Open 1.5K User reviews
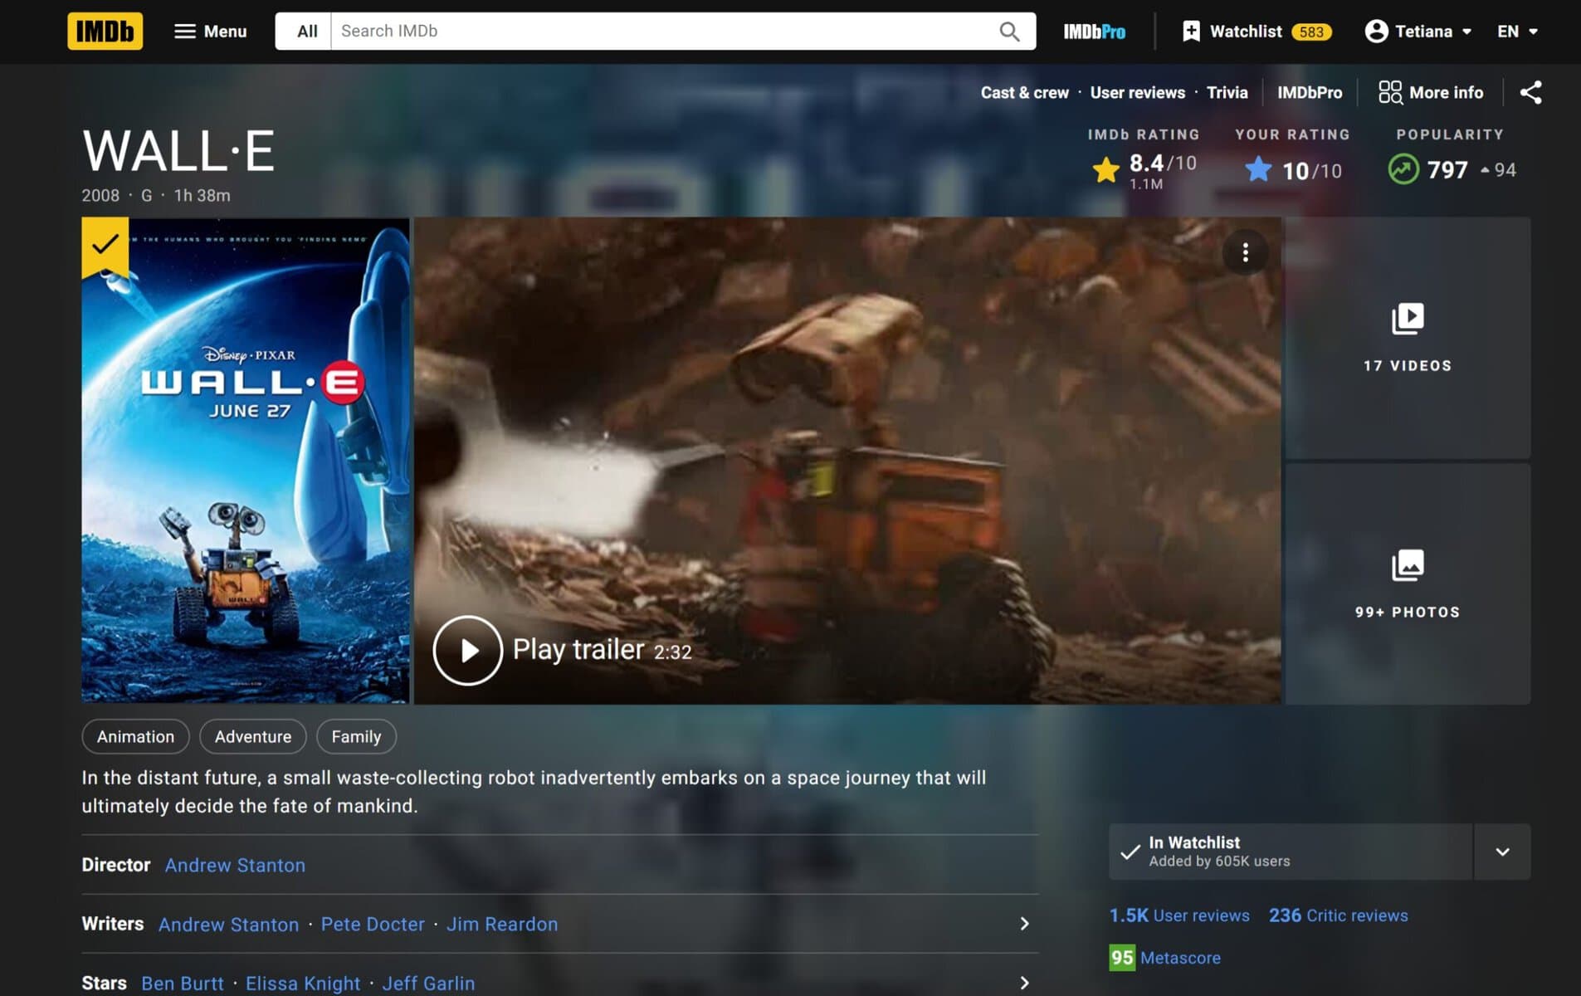 coord(1179,915)
